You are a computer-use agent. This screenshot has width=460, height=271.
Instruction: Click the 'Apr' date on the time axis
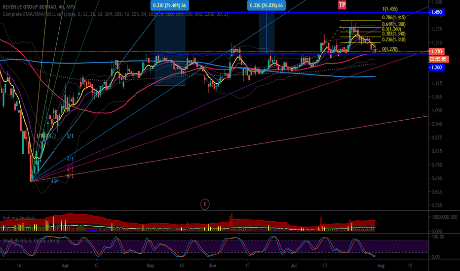(x=65, y=266)
